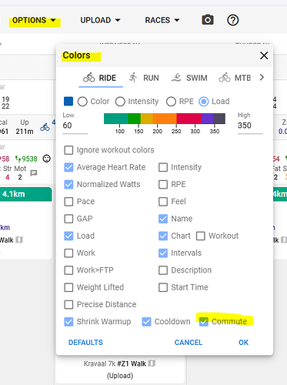Screen dimensions: 287x385
Task: Click the blue ride color swatch
Action: coord(68,102)
